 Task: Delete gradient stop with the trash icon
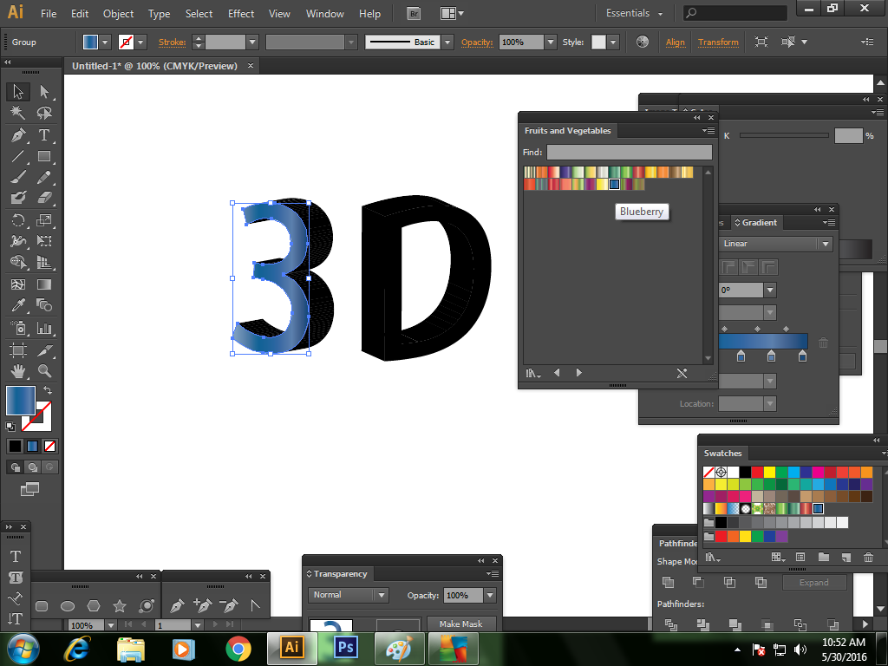tap(823, 343)
